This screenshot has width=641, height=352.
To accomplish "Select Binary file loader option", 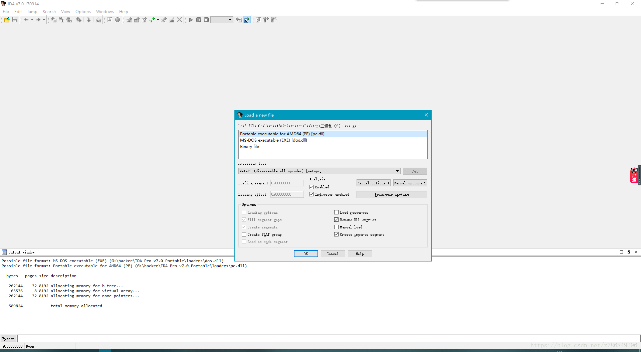I will pyautogui.click(x=333, y=147).
